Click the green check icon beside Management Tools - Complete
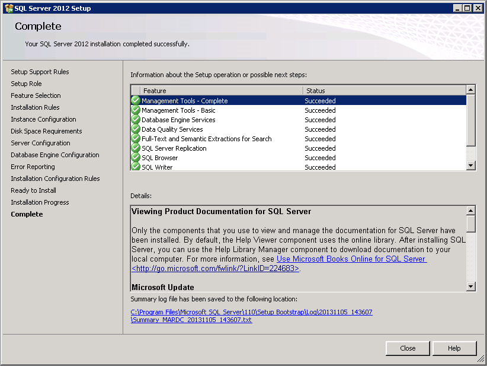This screenshot has width=487, height=366. click(136, 101)
